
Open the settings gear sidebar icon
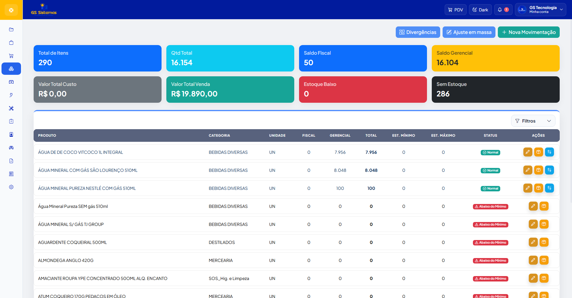click(11, 187)
